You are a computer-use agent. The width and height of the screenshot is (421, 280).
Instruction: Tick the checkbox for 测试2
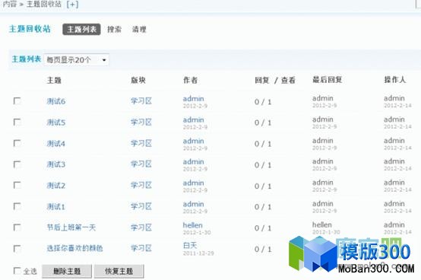17,185
